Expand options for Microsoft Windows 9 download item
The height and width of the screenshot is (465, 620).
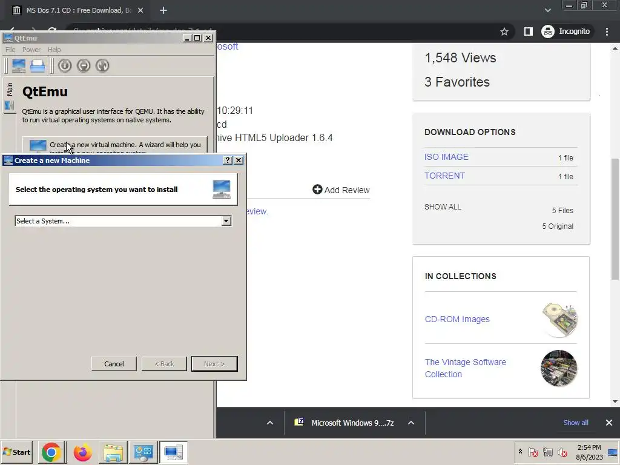[x=411, y=423]
